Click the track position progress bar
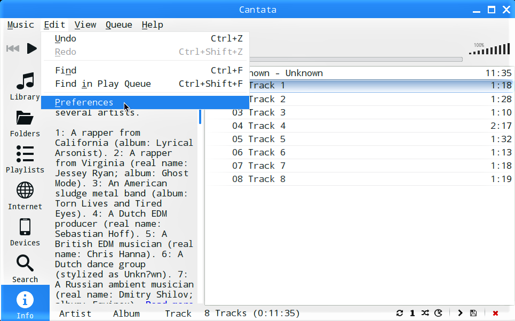This screenshot has height=321, width=515. [x=356, y=59]
